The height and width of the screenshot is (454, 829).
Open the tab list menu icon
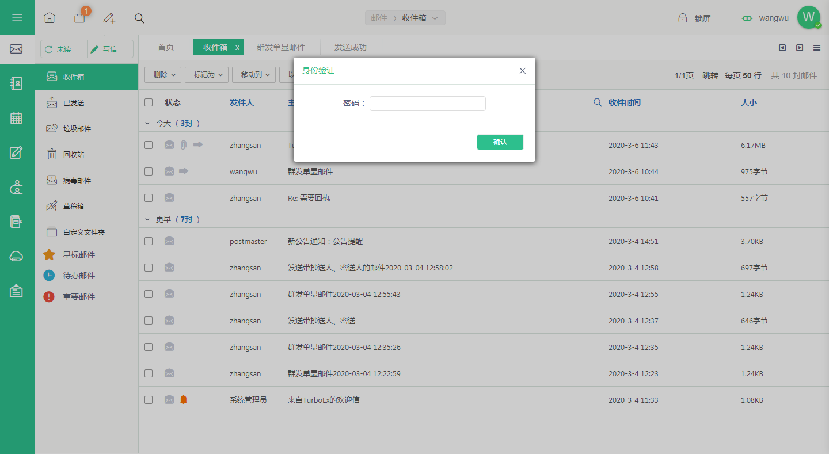[817, 48]
